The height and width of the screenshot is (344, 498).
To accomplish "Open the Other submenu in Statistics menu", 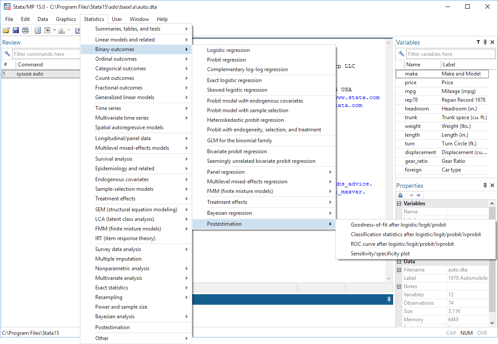I will [x=136, y=338].
